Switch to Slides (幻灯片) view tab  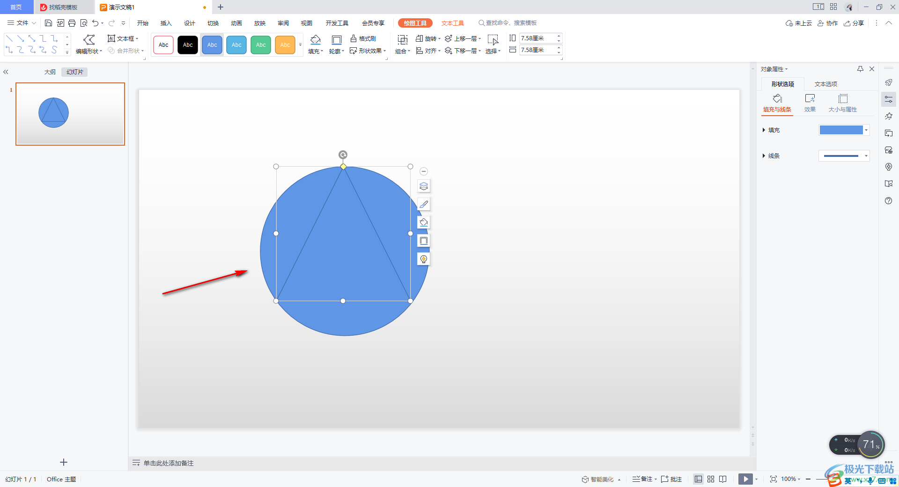pyautogui.click(x=75, y=72)
